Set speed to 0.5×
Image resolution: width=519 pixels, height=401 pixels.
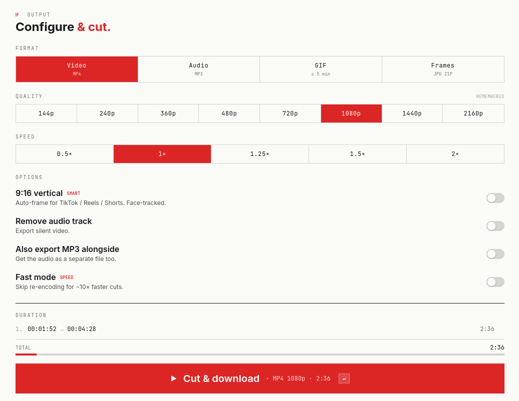[x=65, y=154]
